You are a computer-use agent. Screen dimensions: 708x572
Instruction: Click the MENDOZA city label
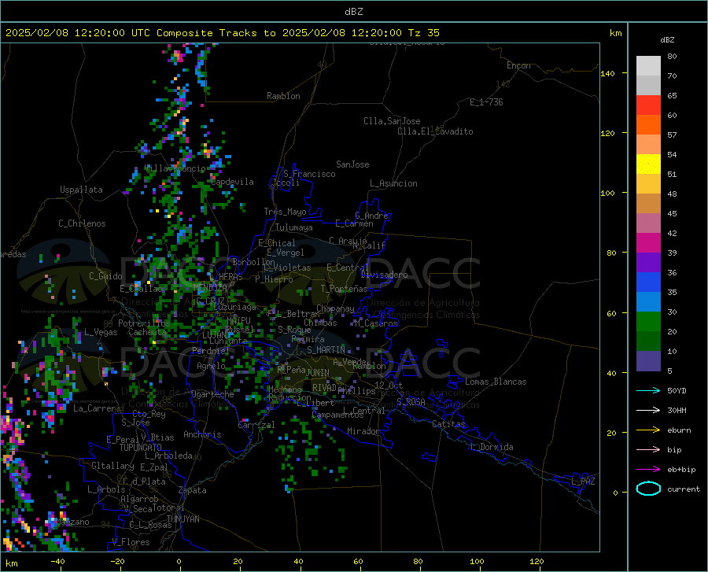(x=210, y=287)
